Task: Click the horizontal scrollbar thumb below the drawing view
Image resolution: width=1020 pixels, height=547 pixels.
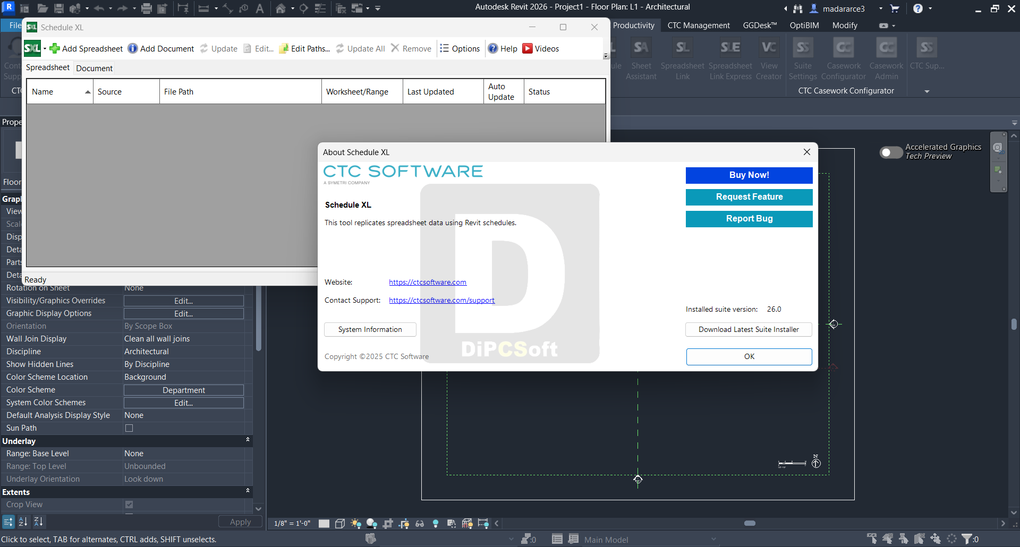Action: pyautogui.click(x=750, y=524)
